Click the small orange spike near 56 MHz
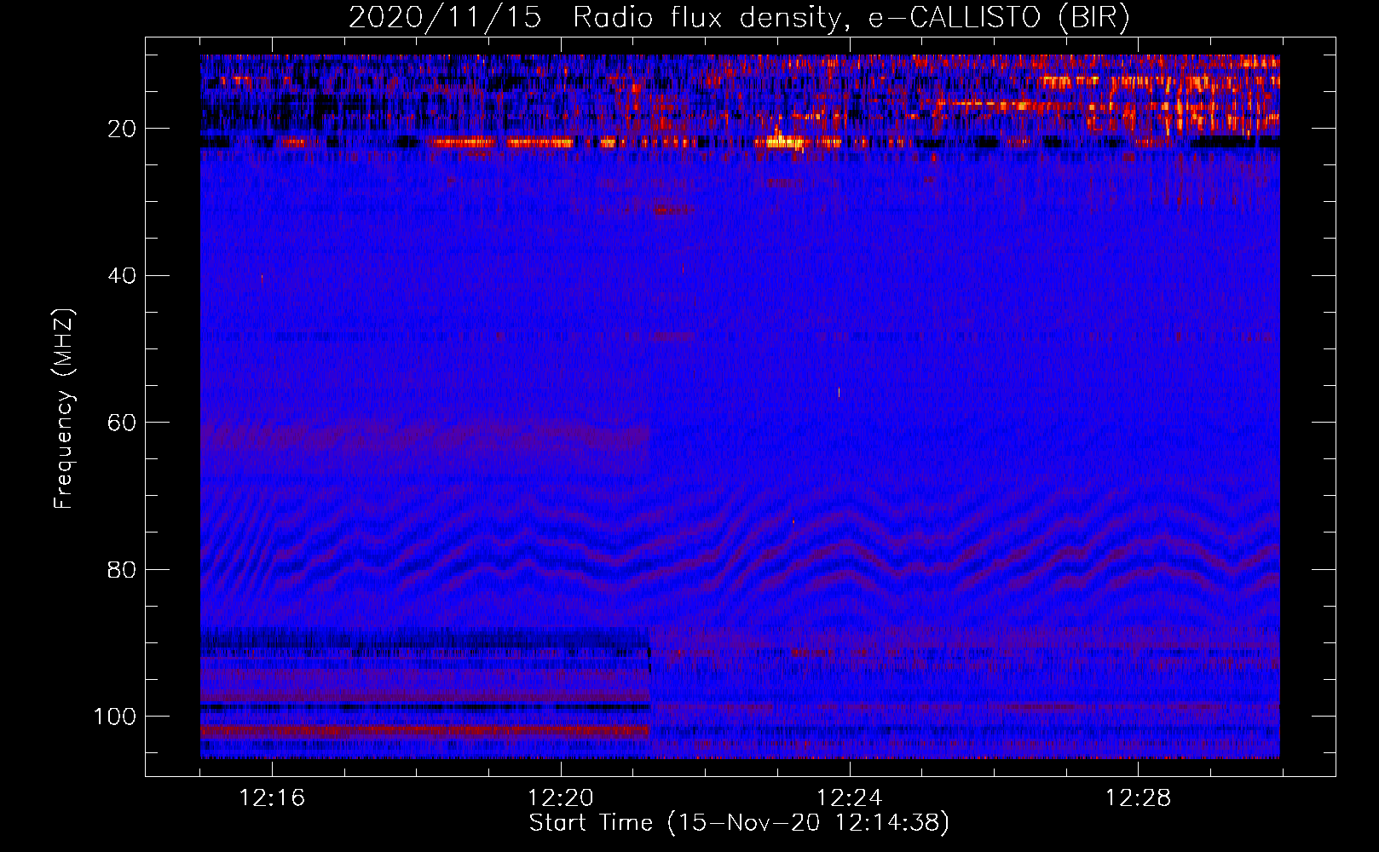 pos(839,392)
